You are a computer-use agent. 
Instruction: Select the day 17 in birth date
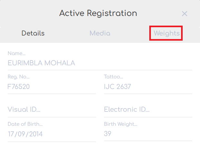pyautogui.click(x=11, y=134)
